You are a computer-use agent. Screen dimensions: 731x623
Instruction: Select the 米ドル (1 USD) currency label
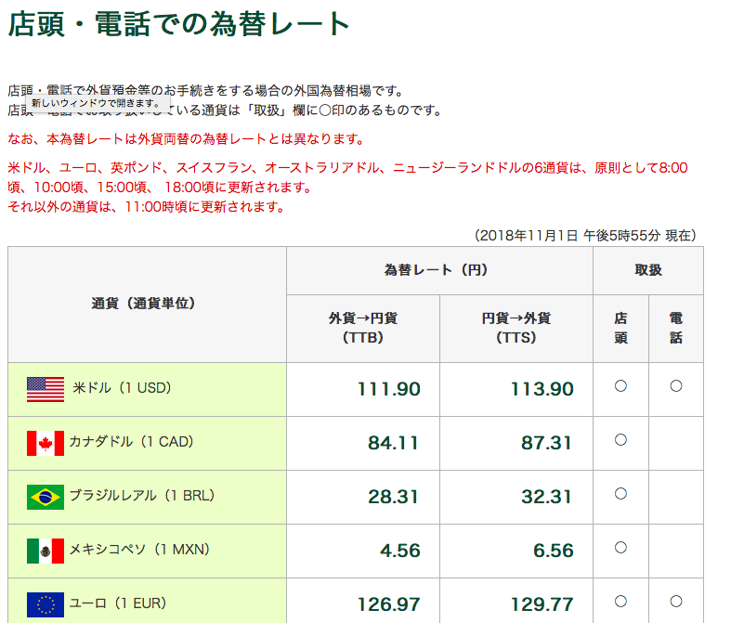[x=122, y=388]
